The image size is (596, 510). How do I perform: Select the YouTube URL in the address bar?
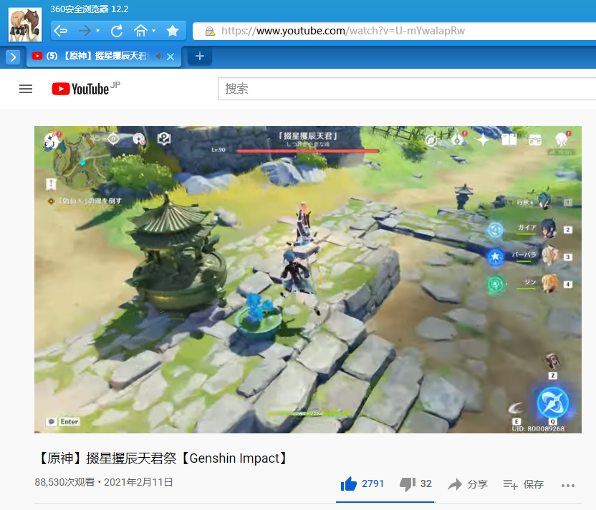pyautogui.click(x=343, y=31)
